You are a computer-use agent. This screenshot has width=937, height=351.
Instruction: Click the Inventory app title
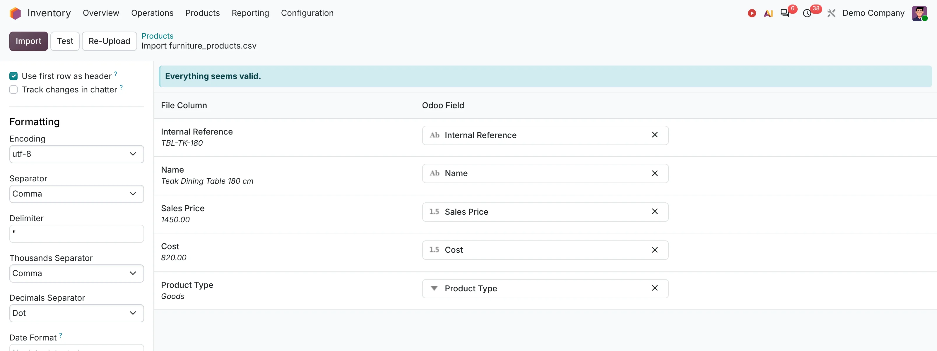(49, 13)
